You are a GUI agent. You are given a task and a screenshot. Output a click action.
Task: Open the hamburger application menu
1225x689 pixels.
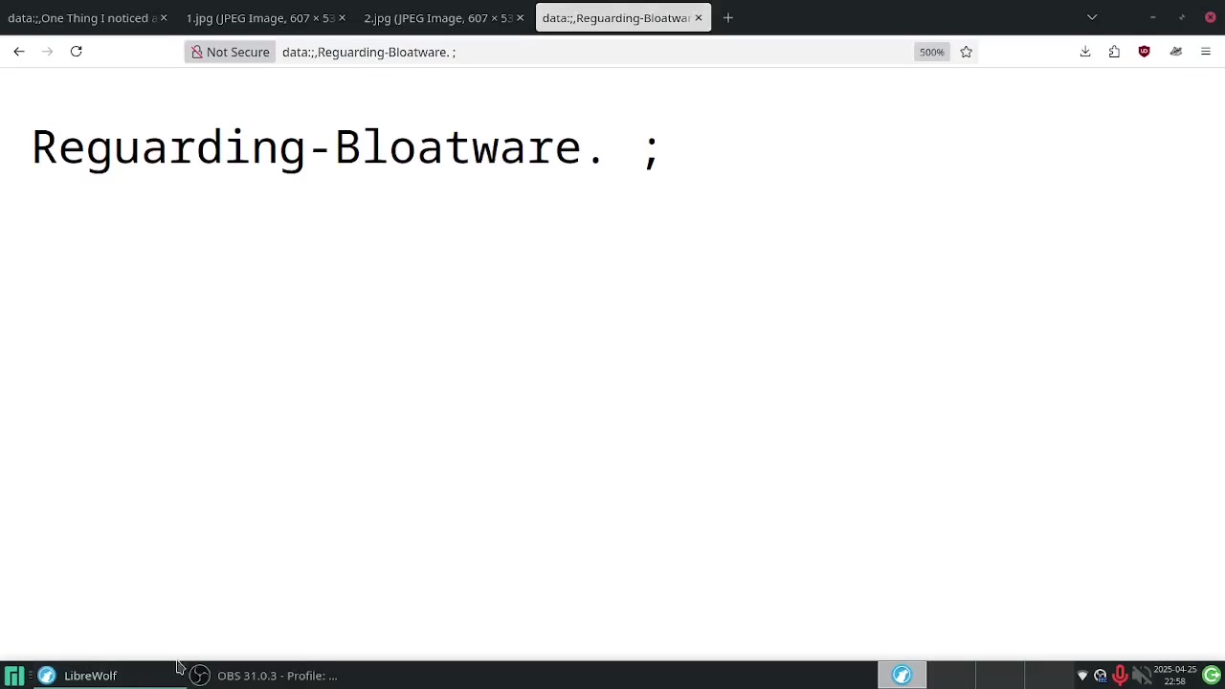tap(1205, 52)
